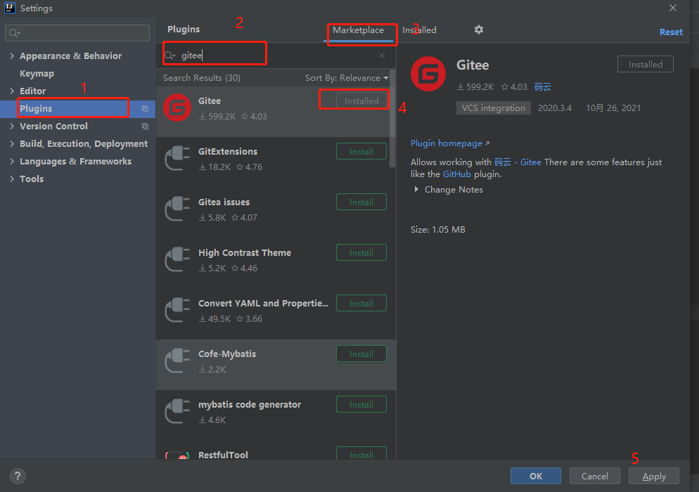Install the GitExtensions plugin
The image size is (699, 492).
point(361,152)
